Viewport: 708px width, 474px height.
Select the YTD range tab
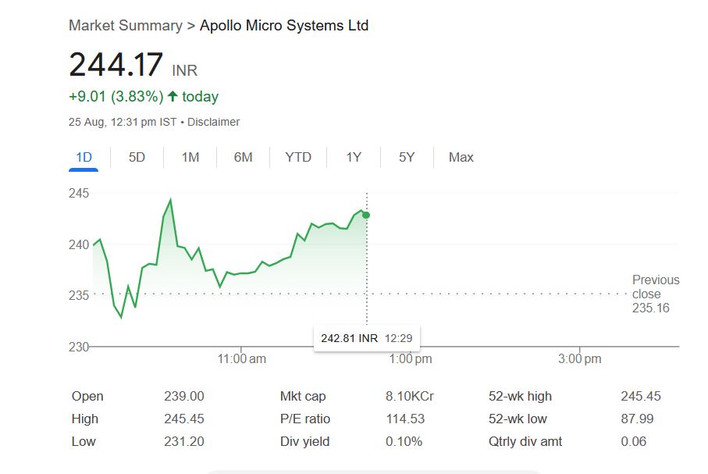pyautogui.click(x=298, y=157)
